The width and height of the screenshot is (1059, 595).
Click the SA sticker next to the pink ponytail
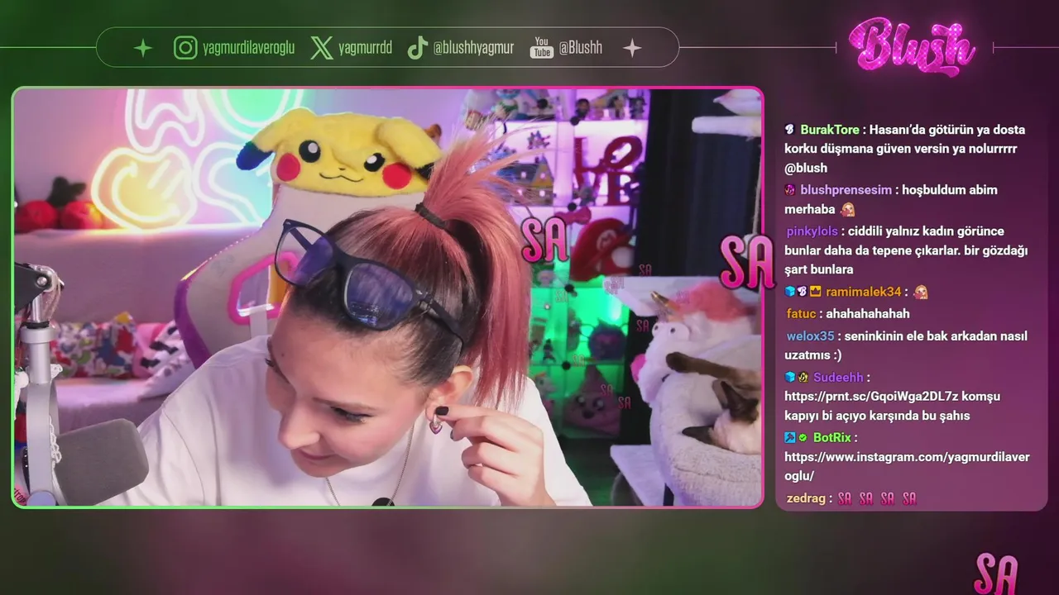(x=544, y=239)
